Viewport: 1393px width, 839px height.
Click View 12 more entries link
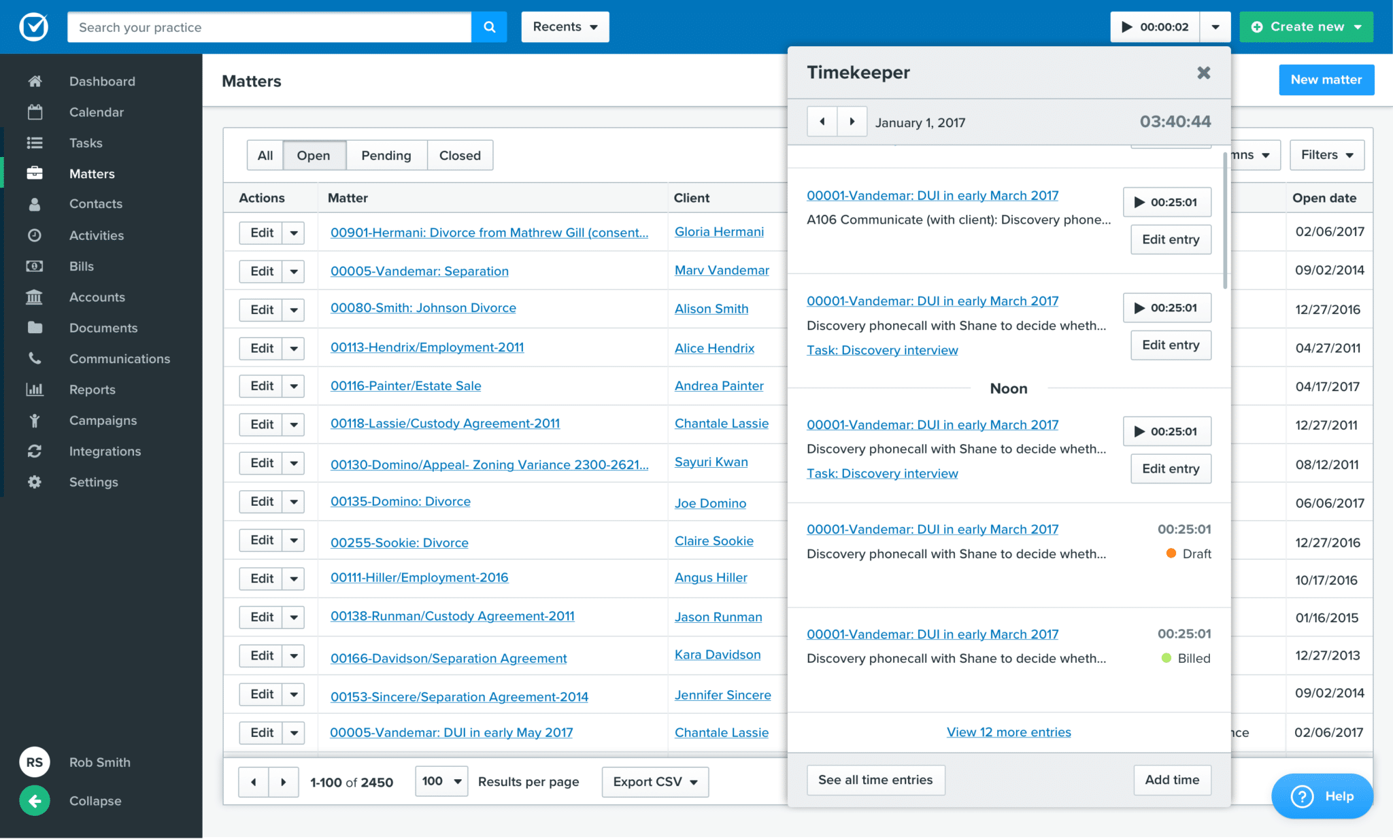coord(1009,732)
